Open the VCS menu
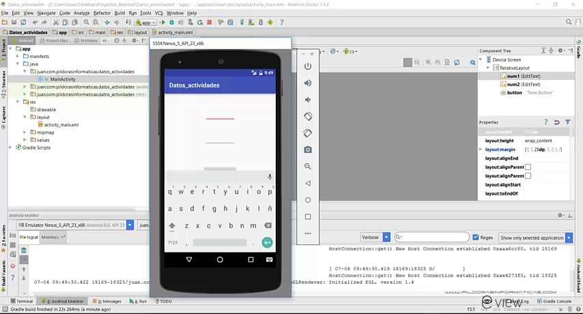This screenshot has width=583, height=314. (159, 13)
